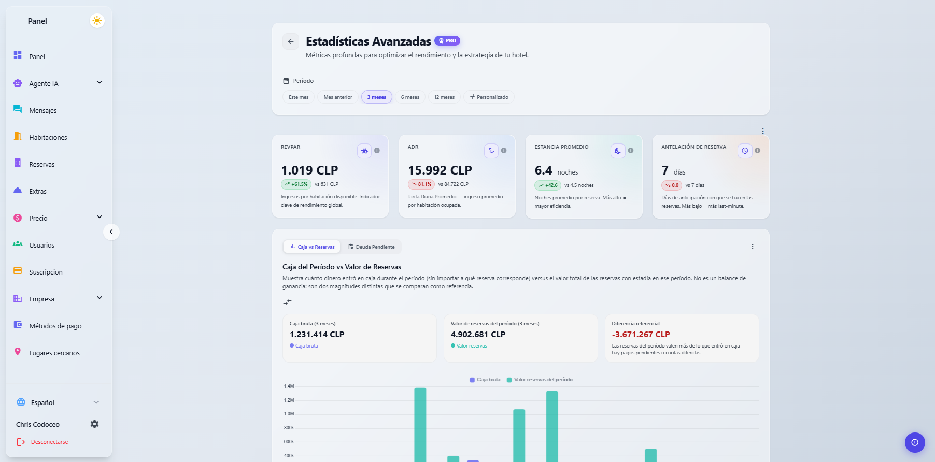Click the Antelación de Reserva clock icon
This screenshot has height=462, width=935.
[x=745, y=151]
